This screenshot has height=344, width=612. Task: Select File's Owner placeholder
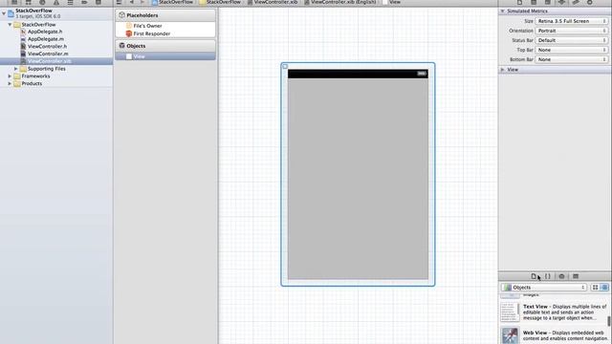(x=147, y=26)
